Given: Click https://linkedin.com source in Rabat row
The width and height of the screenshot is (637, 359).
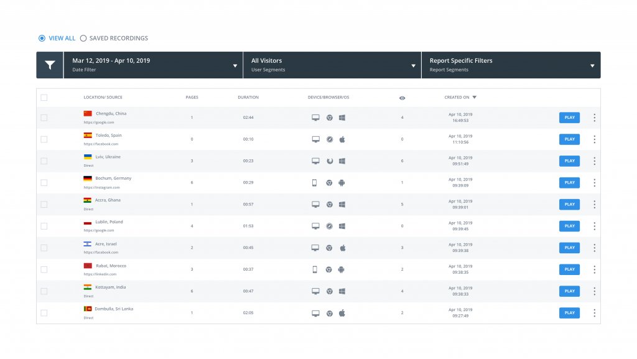Looking at the screenshot, I should point(100,274).
